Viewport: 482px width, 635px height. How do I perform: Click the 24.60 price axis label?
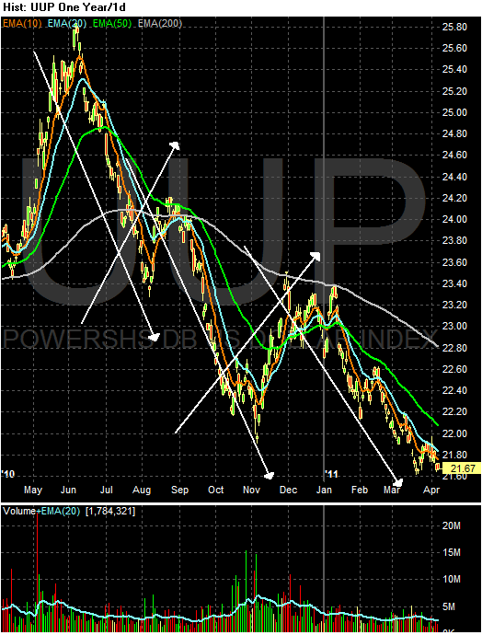pos(454,156)
